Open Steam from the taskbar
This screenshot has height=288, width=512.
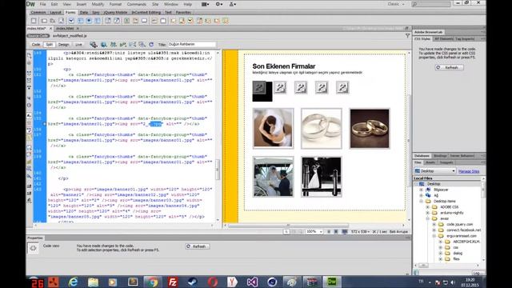[193, 282]
